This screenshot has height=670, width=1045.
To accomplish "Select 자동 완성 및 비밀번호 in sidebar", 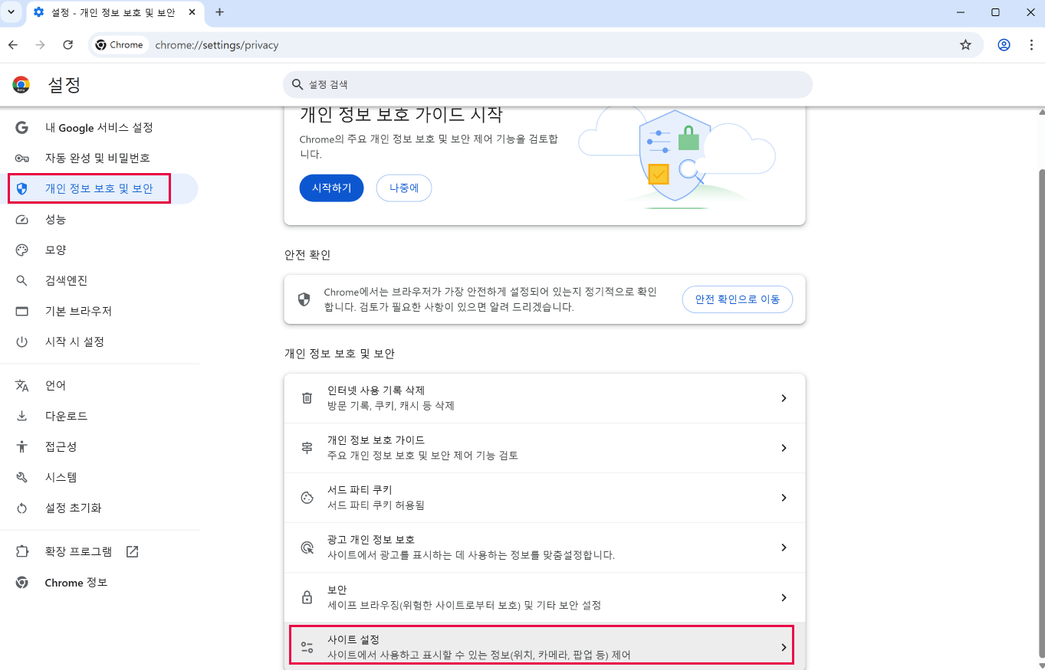I will tap(97, 158).
